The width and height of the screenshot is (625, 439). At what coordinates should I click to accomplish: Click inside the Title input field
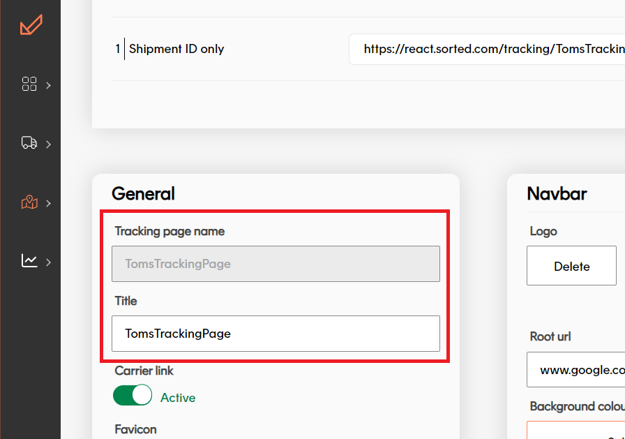pos(276,334)
